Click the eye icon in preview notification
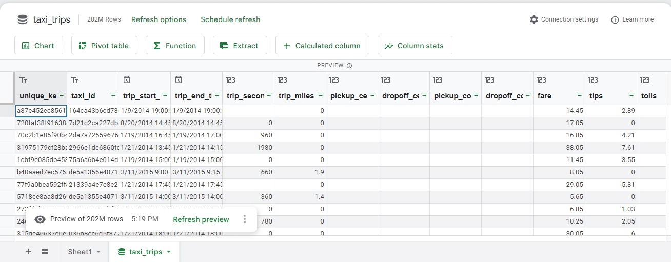The height and width of the screenshot is (262, 671). coord(40,219)
